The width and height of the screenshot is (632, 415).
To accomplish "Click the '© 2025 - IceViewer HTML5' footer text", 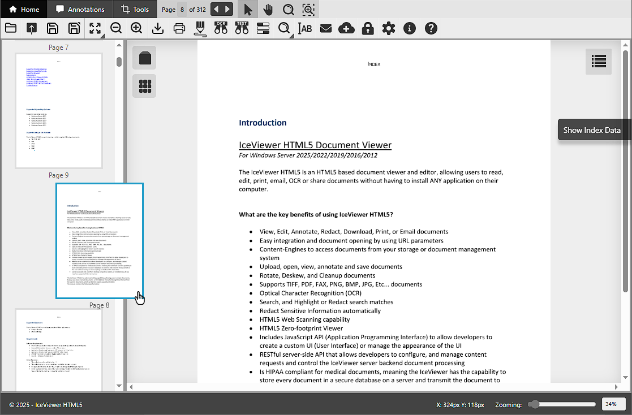I will coord(45,404).
